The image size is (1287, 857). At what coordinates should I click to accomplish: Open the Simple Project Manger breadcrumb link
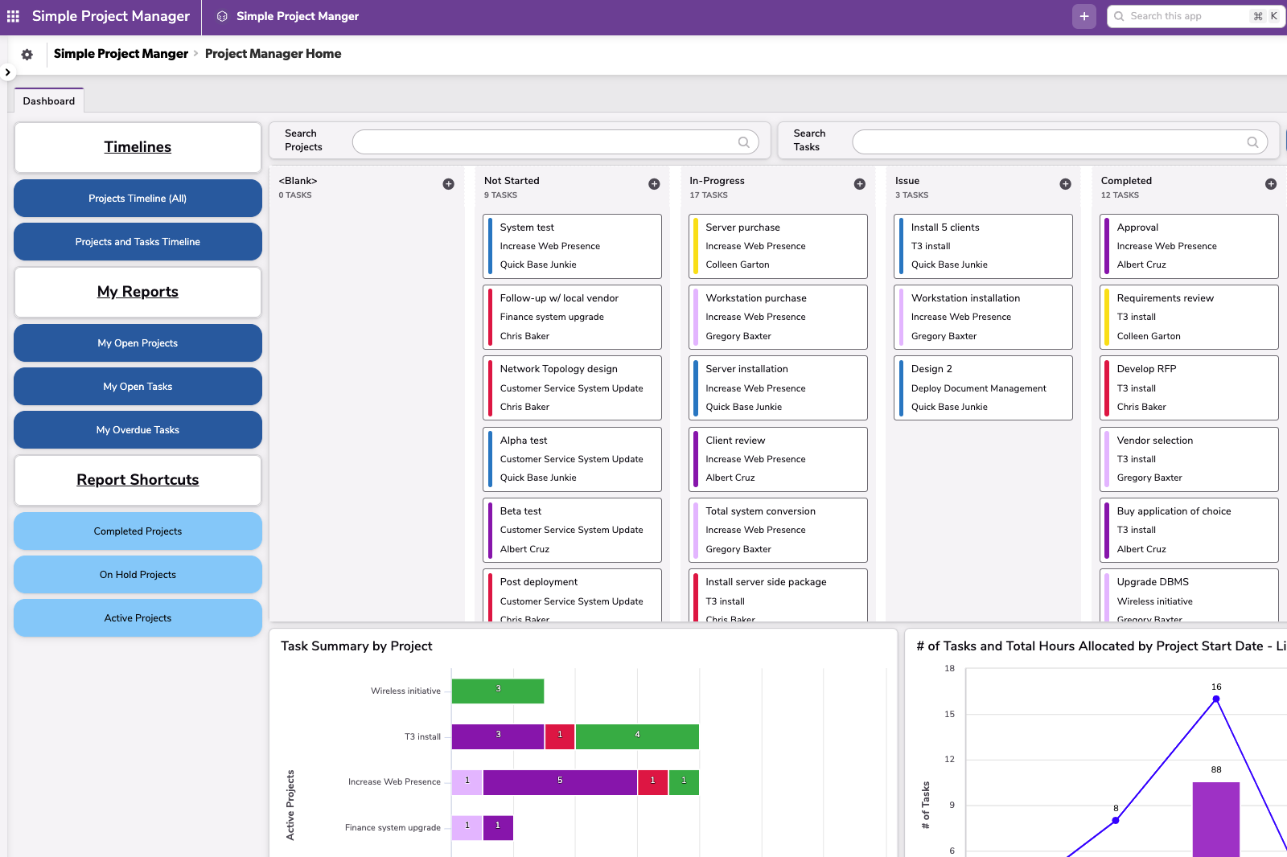121,53
